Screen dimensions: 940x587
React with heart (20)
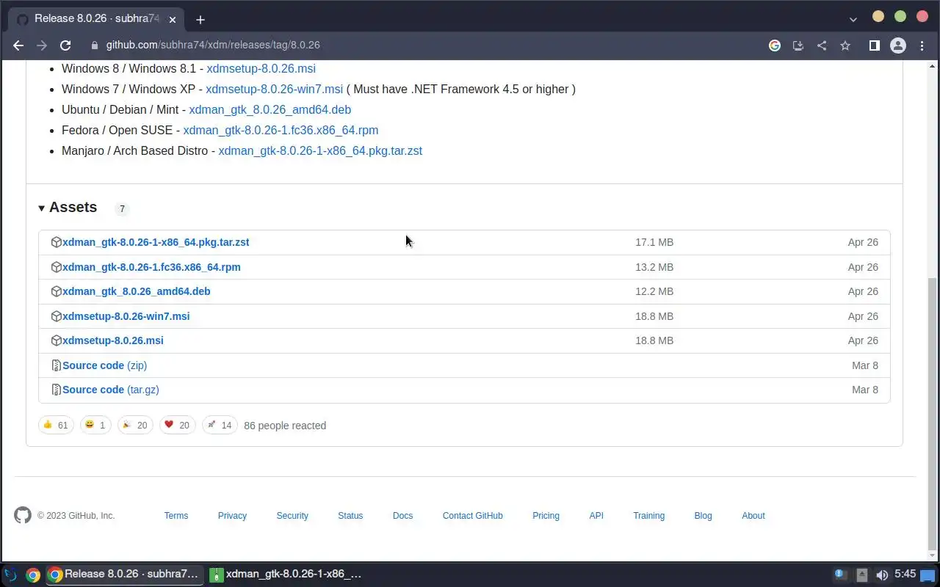177,425
